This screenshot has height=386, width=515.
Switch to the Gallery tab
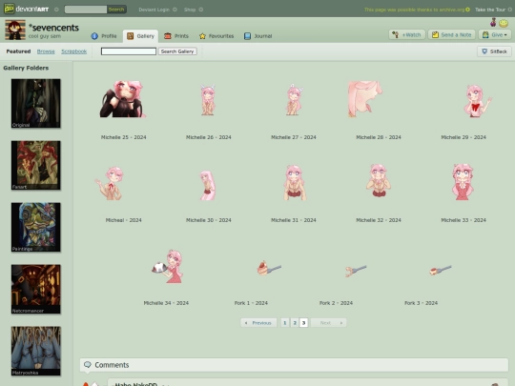[x=140, y=36]
